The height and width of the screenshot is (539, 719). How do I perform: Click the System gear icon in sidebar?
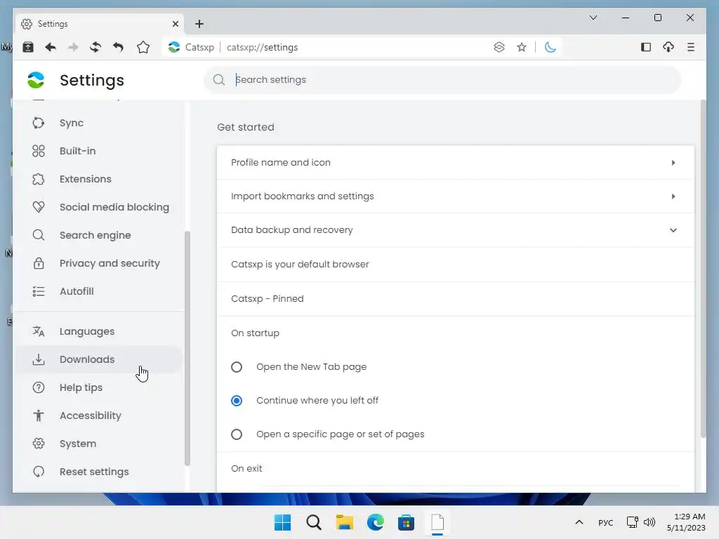point(39,444)
